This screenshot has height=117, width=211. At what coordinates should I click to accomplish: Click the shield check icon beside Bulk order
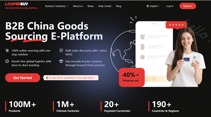(61, 50)
